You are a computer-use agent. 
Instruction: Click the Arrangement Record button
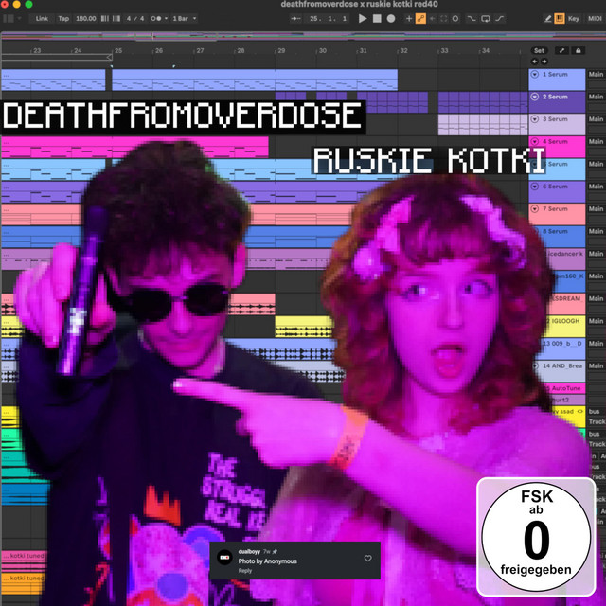point(391,18)
